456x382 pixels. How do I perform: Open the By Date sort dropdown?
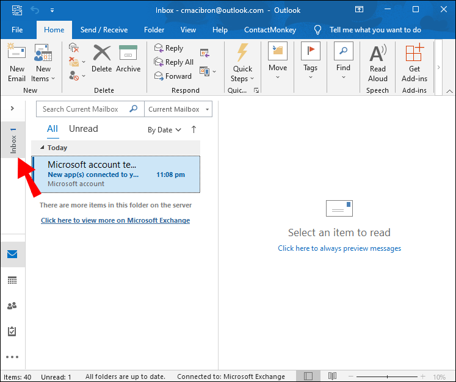pyautogui.click(x=165, y=130)
